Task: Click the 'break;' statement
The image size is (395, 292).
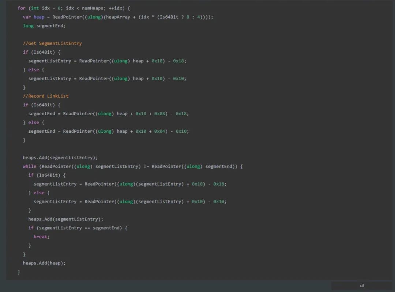Action: pyautogui.click(x=42, y=237)
